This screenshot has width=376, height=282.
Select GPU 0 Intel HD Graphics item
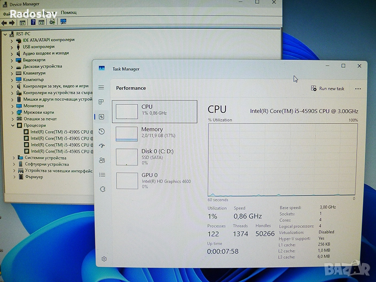point(155,180)
